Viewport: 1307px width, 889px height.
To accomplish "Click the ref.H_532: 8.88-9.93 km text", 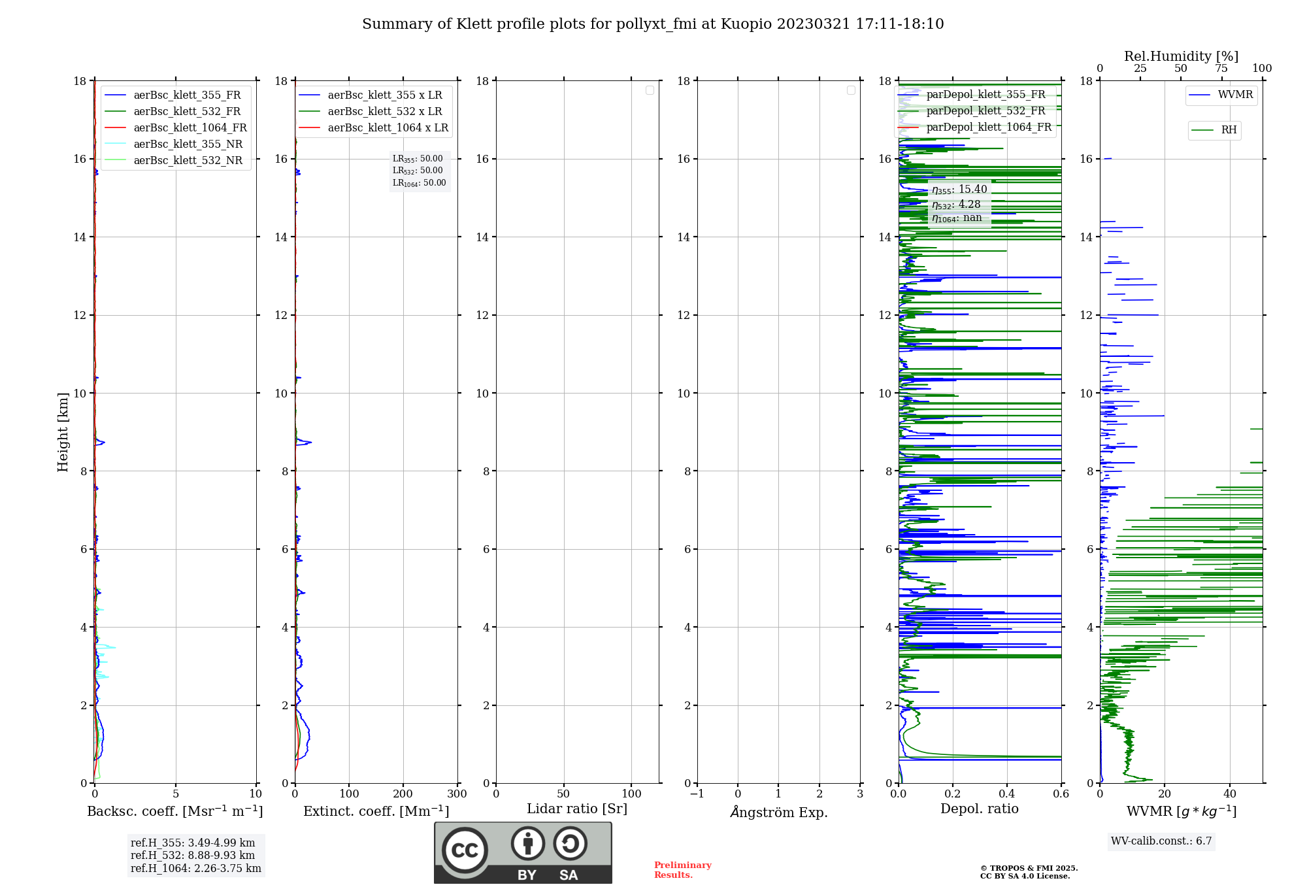I will tap(193, 855).
